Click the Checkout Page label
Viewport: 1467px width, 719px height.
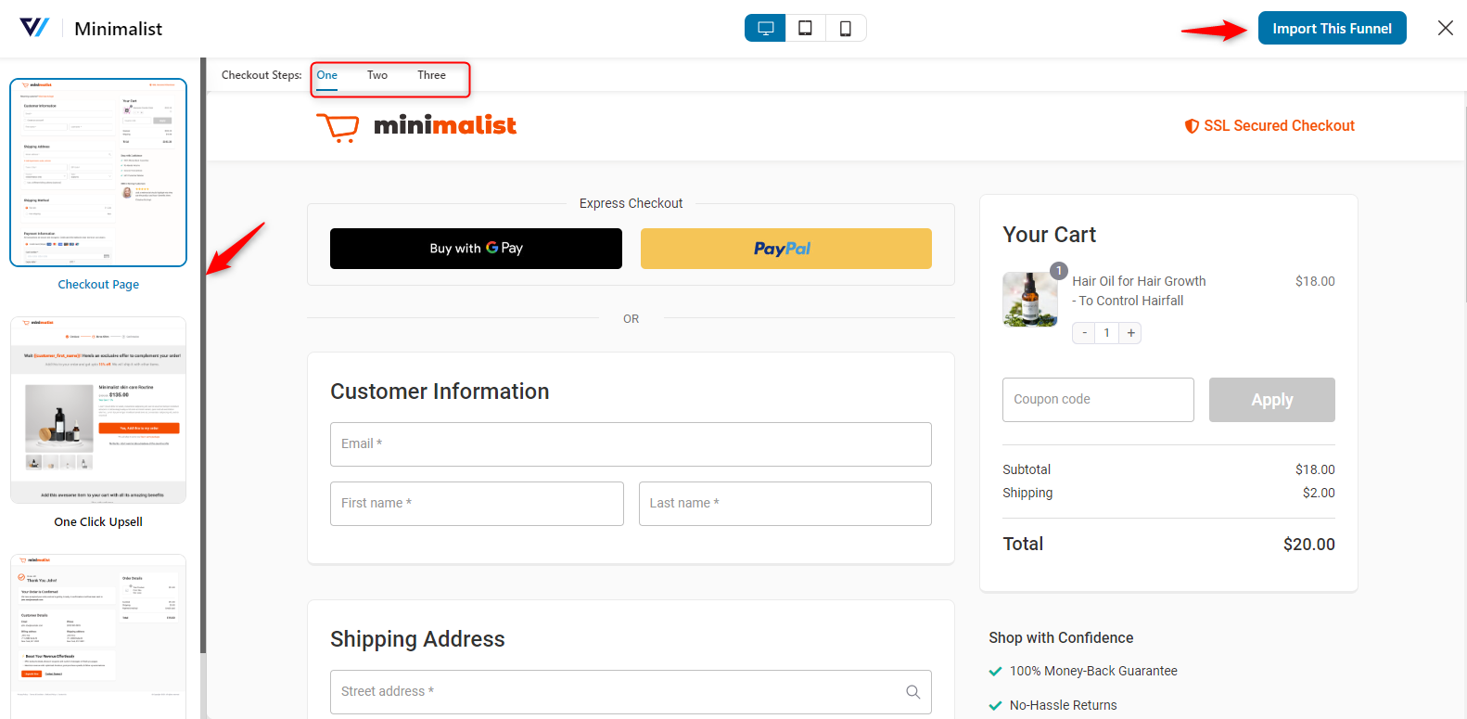[98, 285]
